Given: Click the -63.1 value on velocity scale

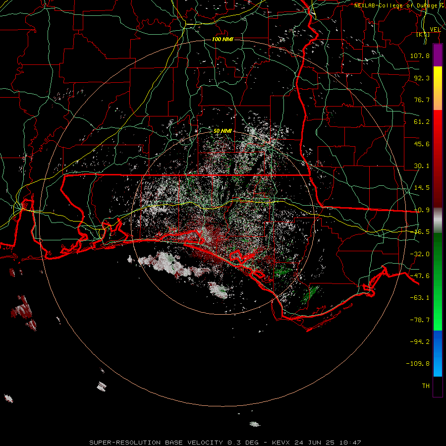Looking at the screenshot, I should click(x=420, y=298).
